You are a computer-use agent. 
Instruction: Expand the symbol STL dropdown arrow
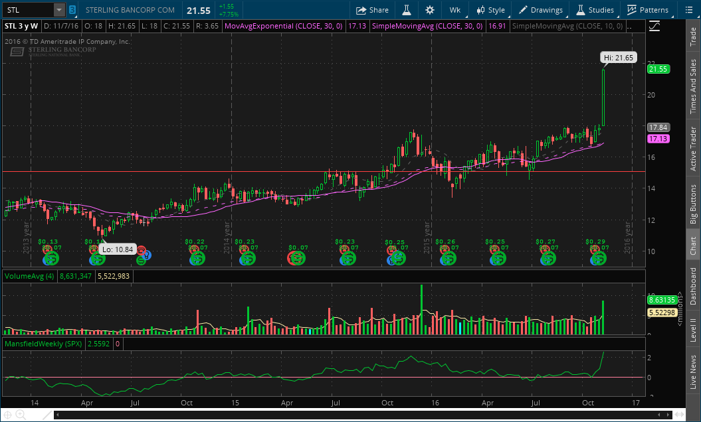(x=58, y=10)
